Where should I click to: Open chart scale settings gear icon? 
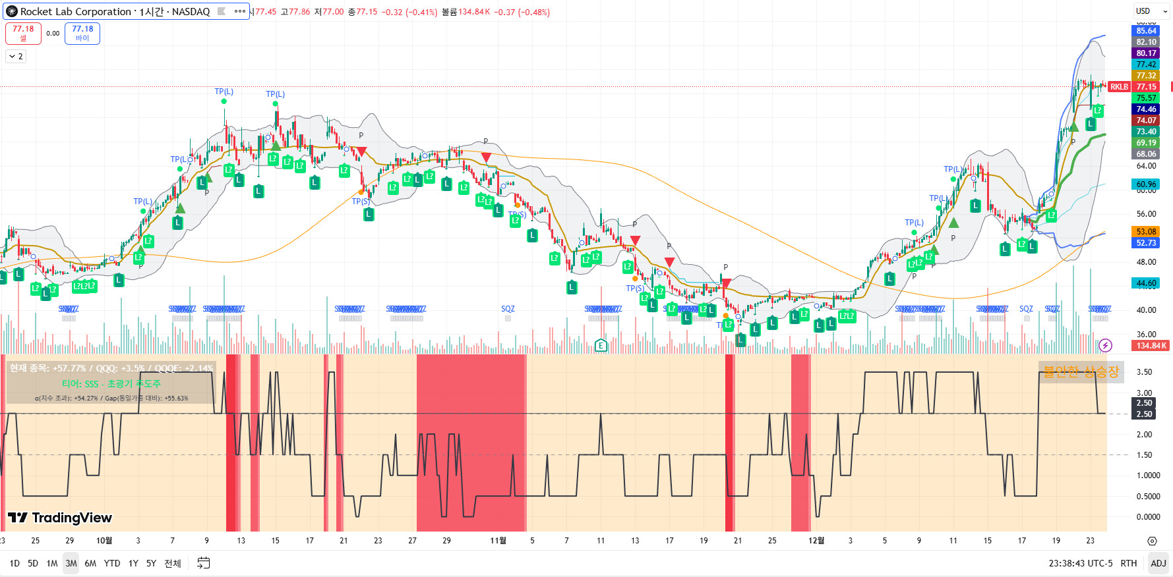pyautogui.click(x=1152, y=541)
